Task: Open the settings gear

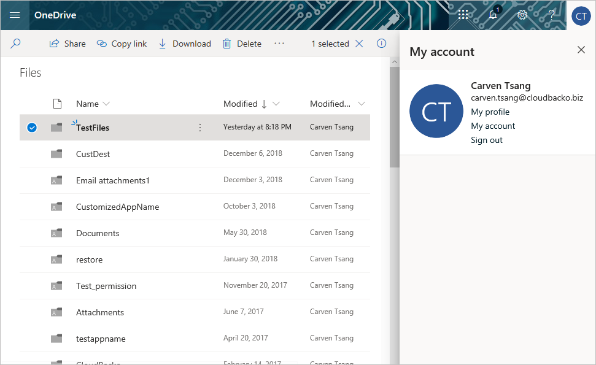Action: coord(522,15)
